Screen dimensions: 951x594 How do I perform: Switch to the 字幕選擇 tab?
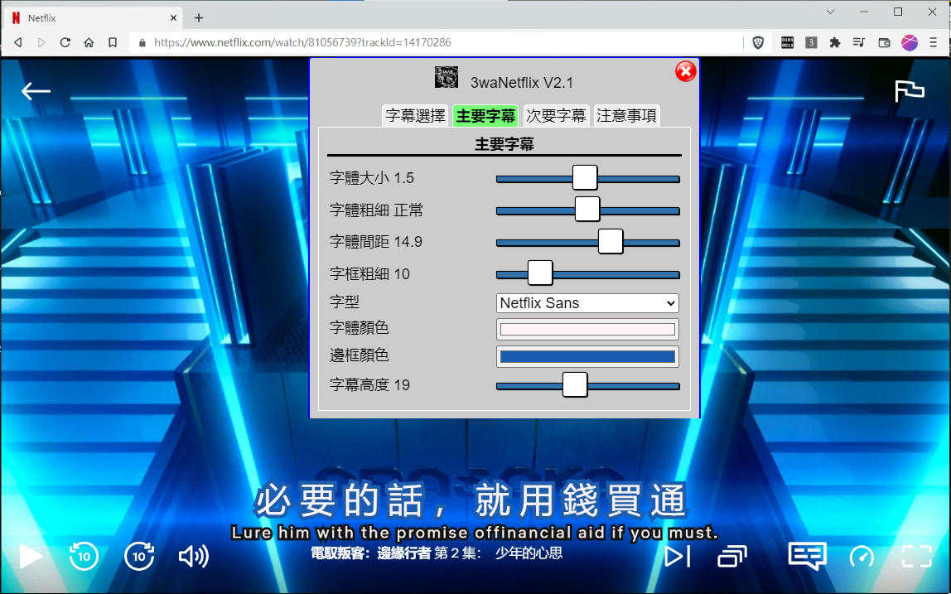tap(416, 115)
